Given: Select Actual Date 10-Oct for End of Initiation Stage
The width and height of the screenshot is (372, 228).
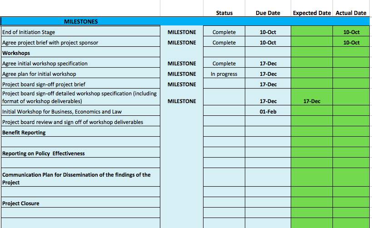Looking at the screenshot, I should click(x=351, y=32).
